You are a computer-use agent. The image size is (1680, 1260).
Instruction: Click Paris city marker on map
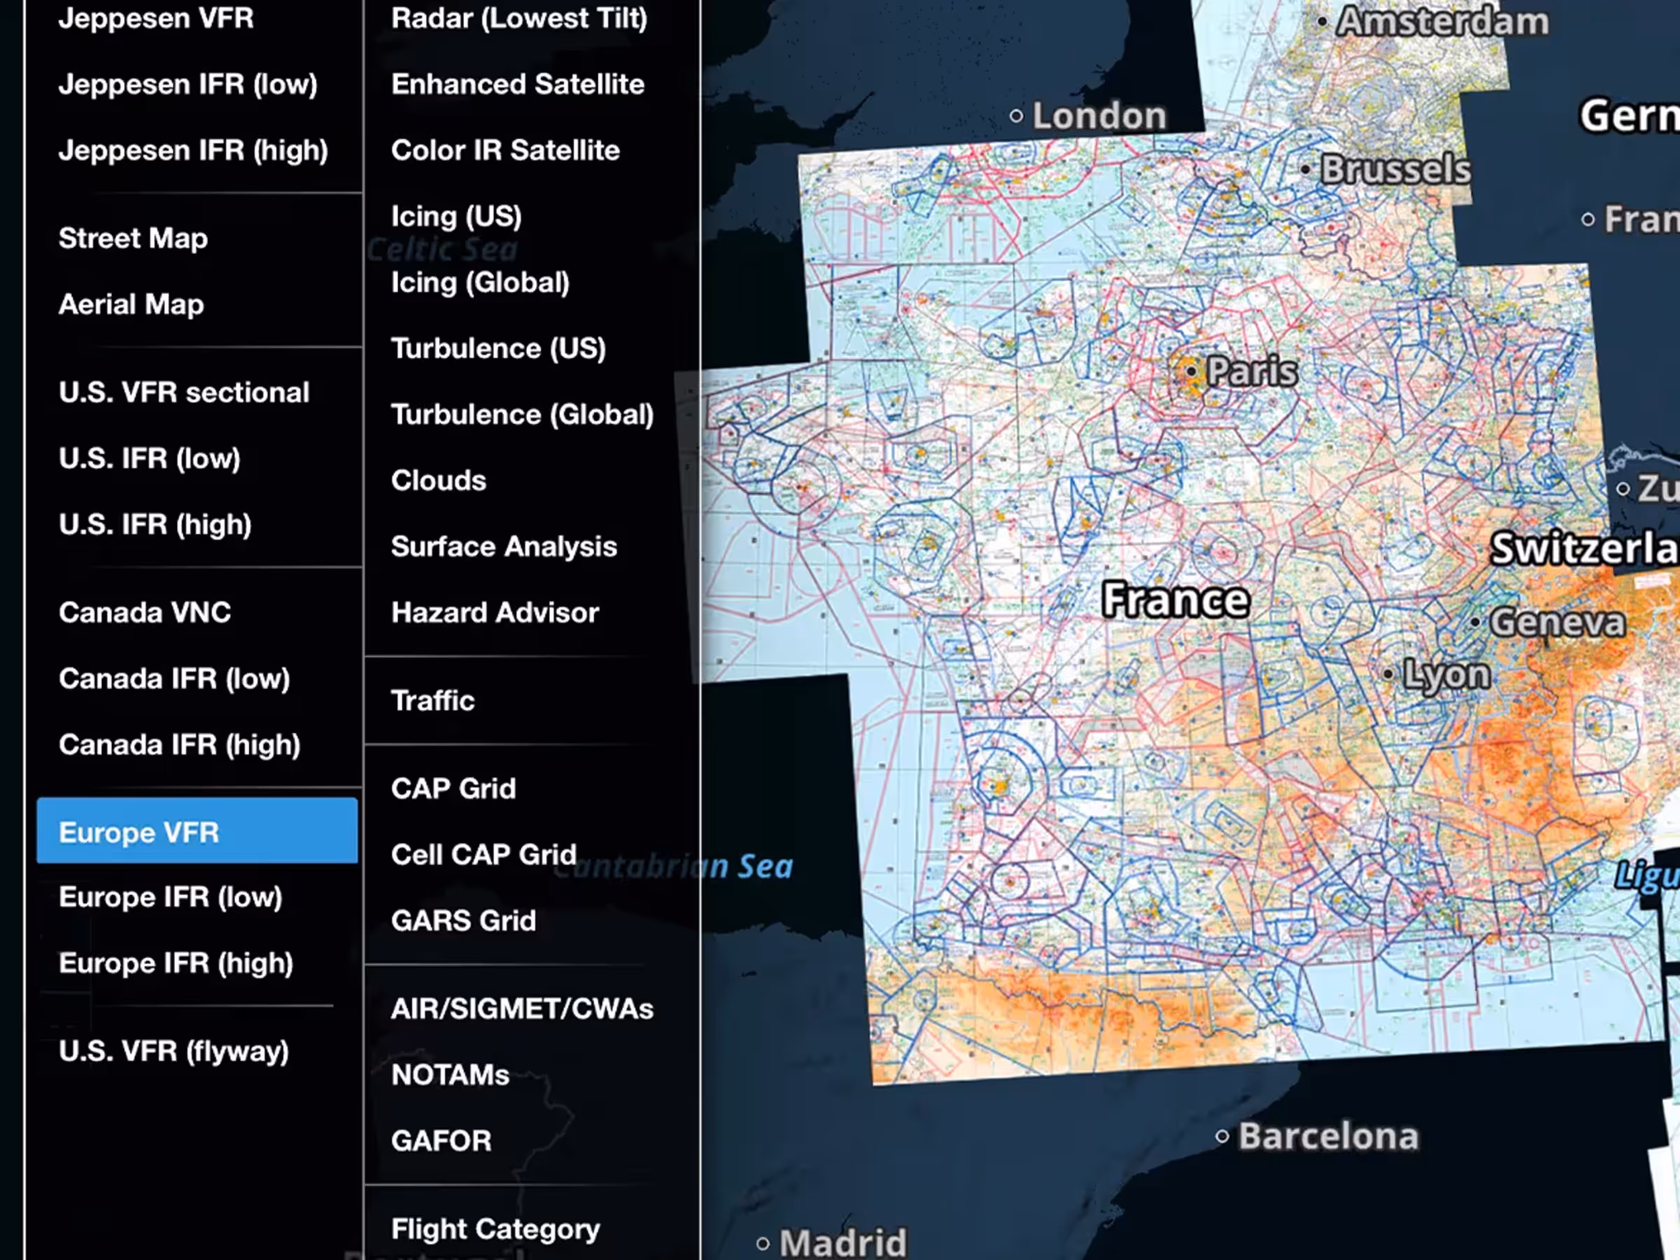[1191, 372]
